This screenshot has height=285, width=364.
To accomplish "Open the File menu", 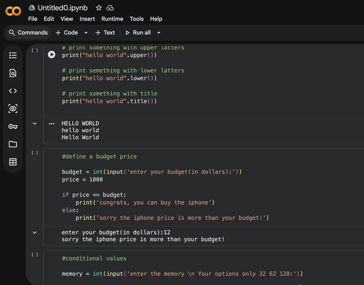I will tap(33, 19).
